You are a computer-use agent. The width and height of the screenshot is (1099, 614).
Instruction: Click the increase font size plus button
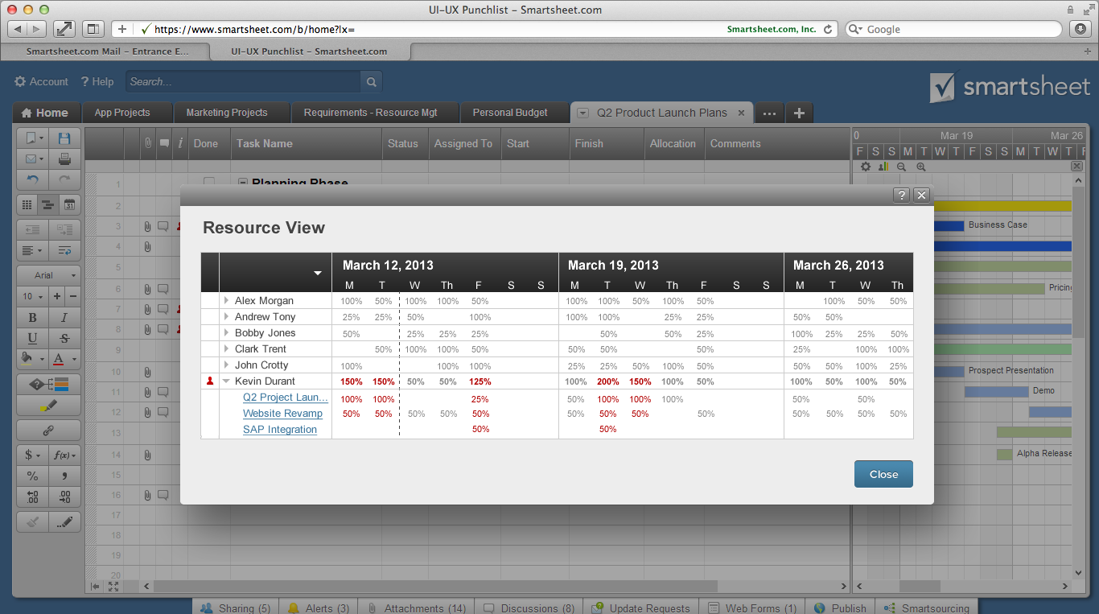pyautogui.click(x=57, y=296)
